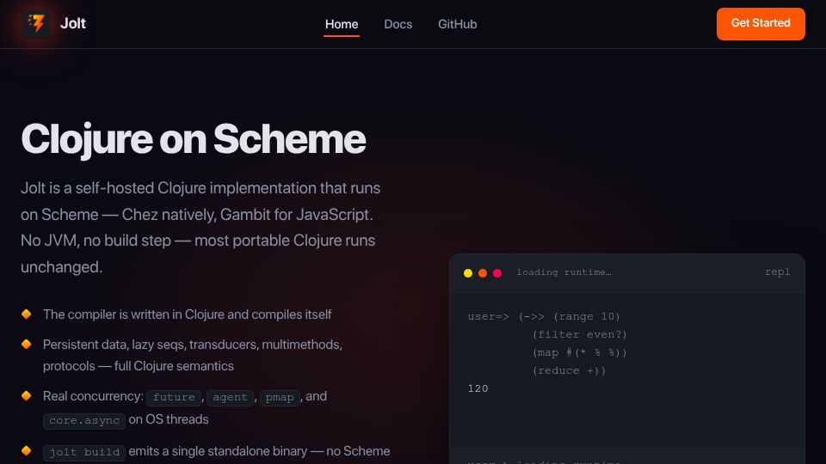Click 'on OS threads' text
The height and width of the screenshot is (464, 826).
point(169,419)
